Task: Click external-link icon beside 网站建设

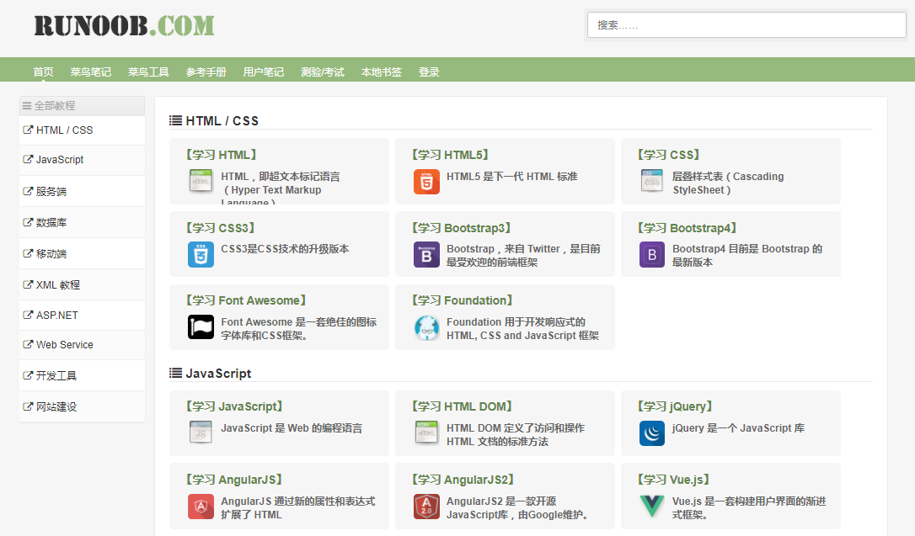Action: (28, 406)
